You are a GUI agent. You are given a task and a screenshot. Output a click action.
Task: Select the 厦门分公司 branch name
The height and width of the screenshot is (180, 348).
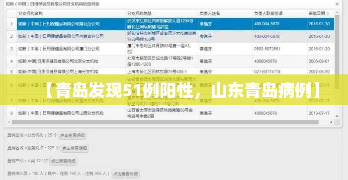59,49
